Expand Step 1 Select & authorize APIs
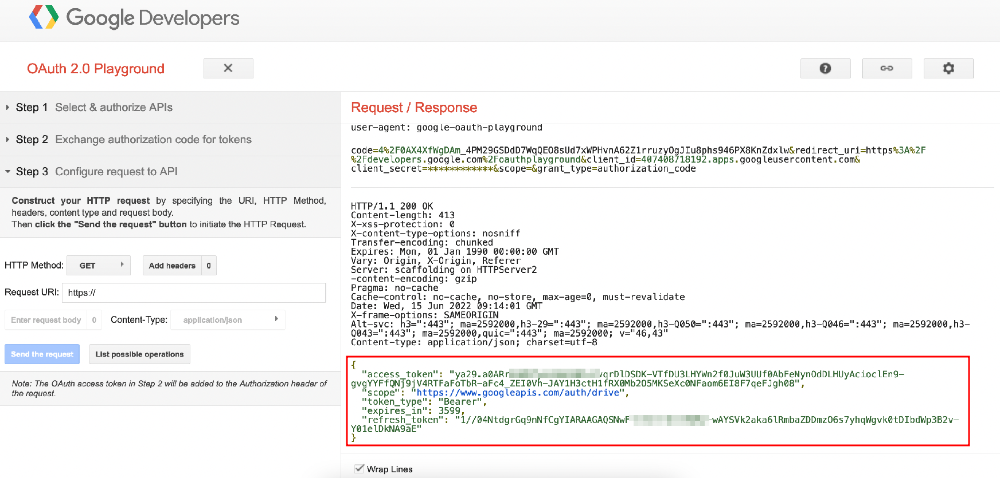The height and width of the screenshot is (478, 1000). (170, 108)
